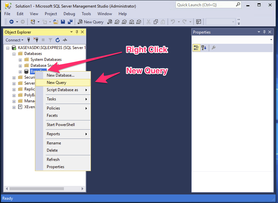The height and width of the screenshot is (203, 278).
Task: Open a DMX query from the toolbar
Action: click(x=124, y=22)
